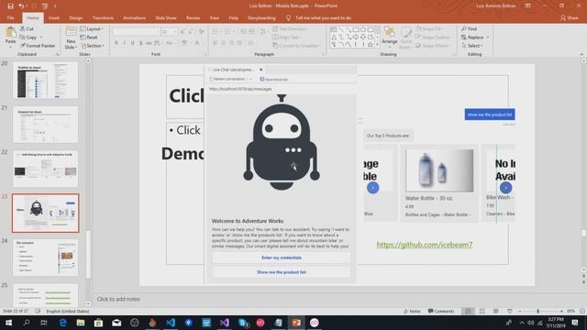This screenshot has height=330, width=587.
Task: Add a New Slide
Action: (71, 38)
